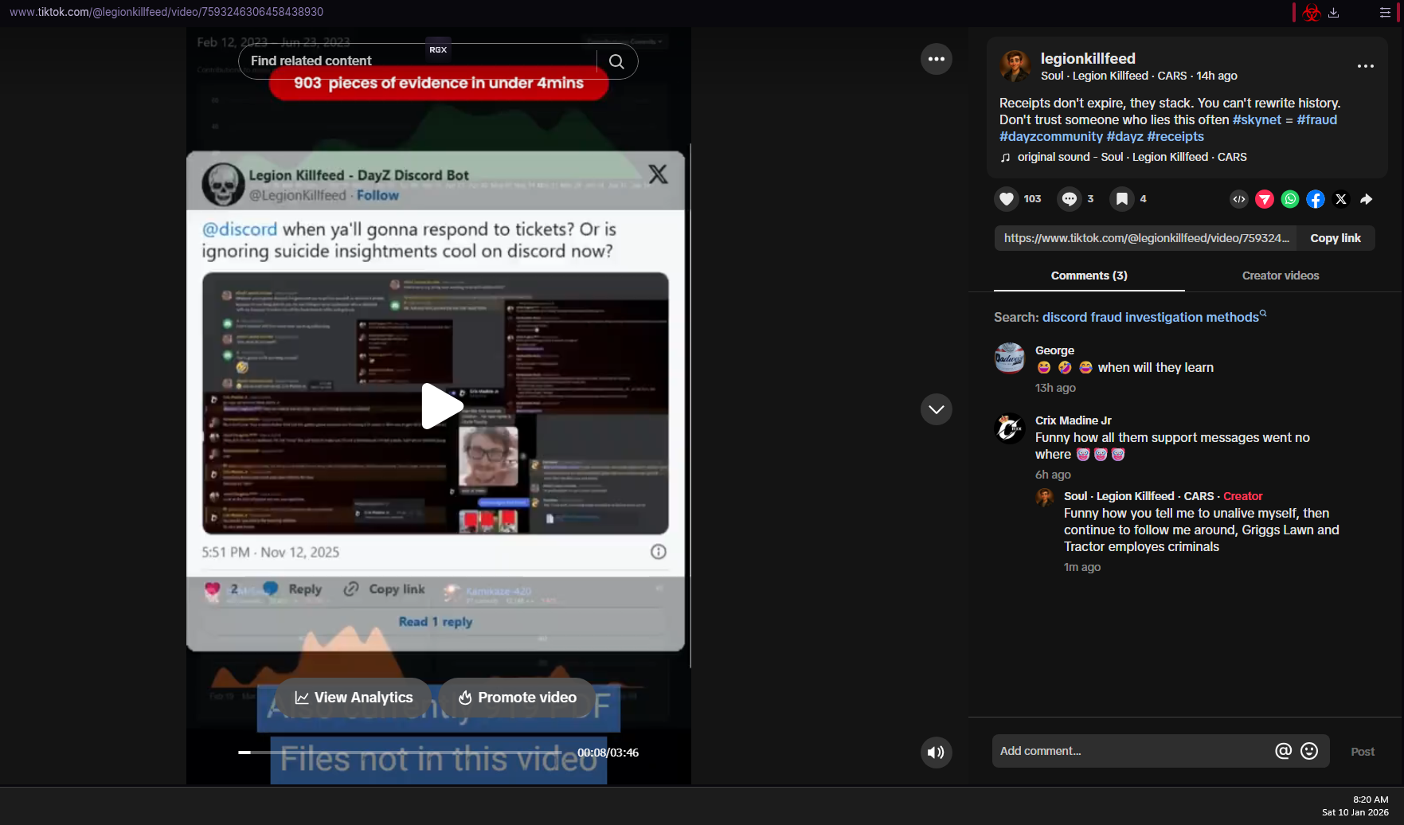Mute the video with speaker icon

tap(937, 753)
